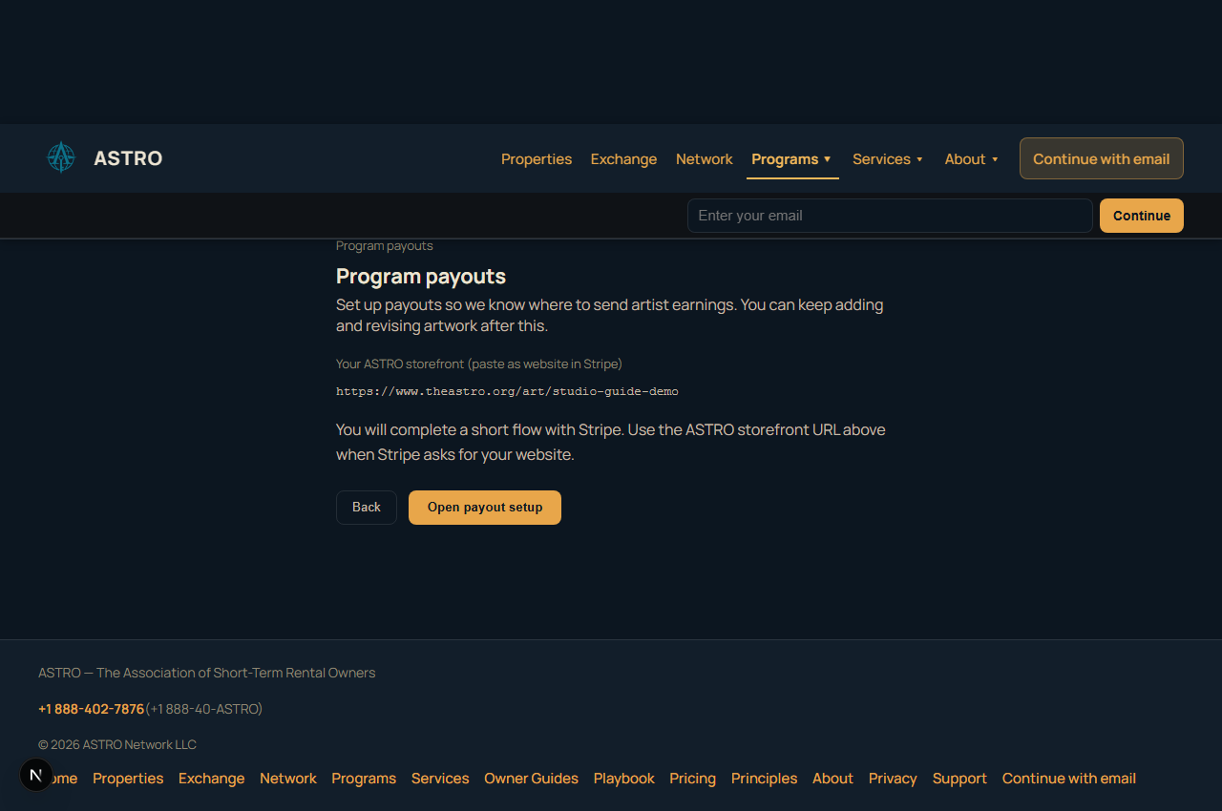Open Principles link in footer
This screenshot has width=1222, height=811.
(765, 779)
